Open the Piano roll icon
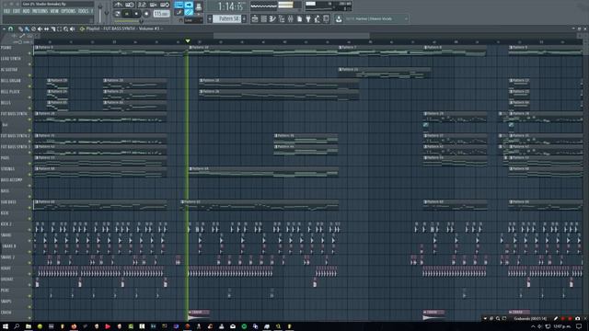Screen dimensions: 589x331 (x=272, y=19)
